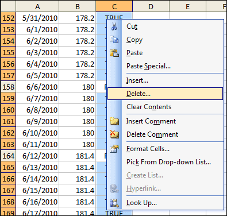Select row header 152
227x216 pixels.
(8, 18)
